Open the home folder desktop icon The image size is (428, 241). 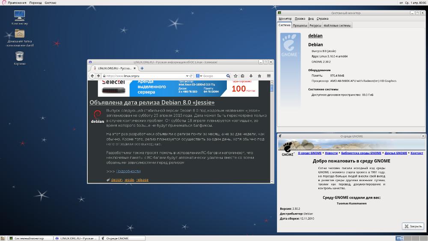19,38
